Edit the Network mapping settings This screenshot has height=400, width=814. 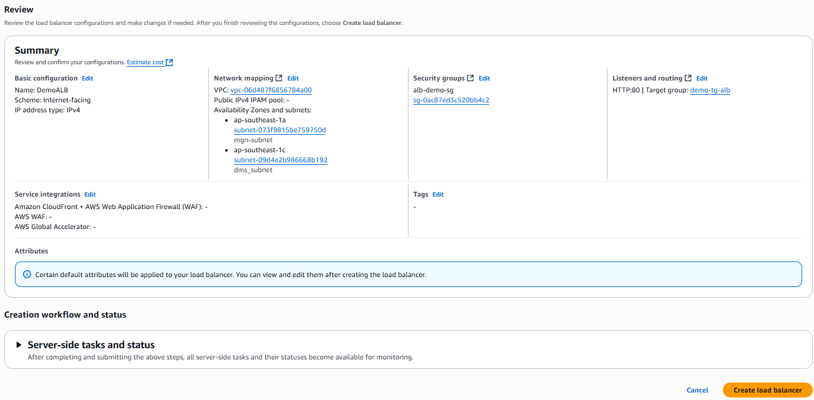point(293,79)
